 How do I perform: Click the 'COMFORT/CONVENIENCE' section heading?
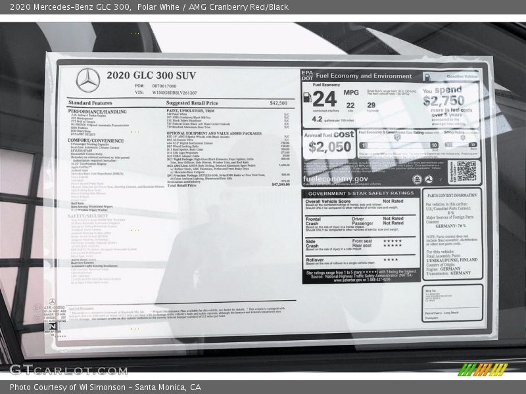pyautogui.click(x=95, y=141)
